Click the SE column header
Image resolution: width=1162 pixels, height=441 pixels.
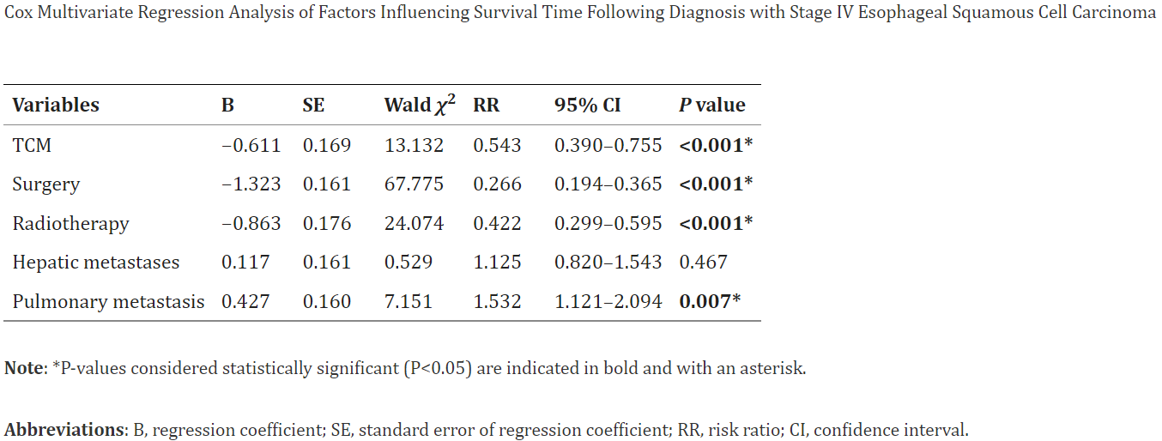(x=313, y=106)
